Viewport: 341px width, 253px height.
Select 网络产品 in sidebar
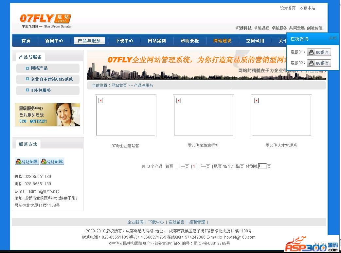click(48, 68)
